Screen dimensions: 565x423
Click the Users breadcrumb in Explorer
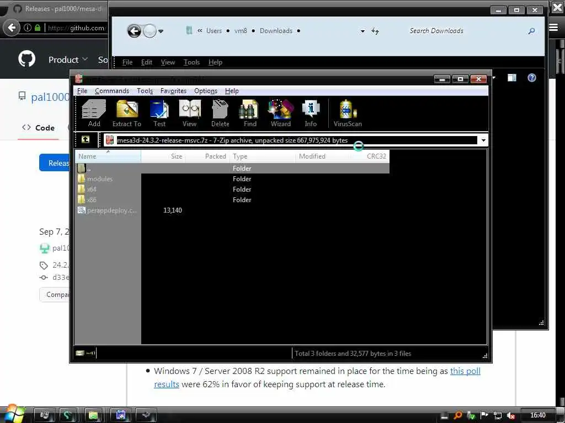coord(214,31)
